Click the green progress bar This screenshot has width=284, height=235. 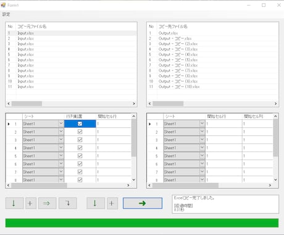click(142, 223)
